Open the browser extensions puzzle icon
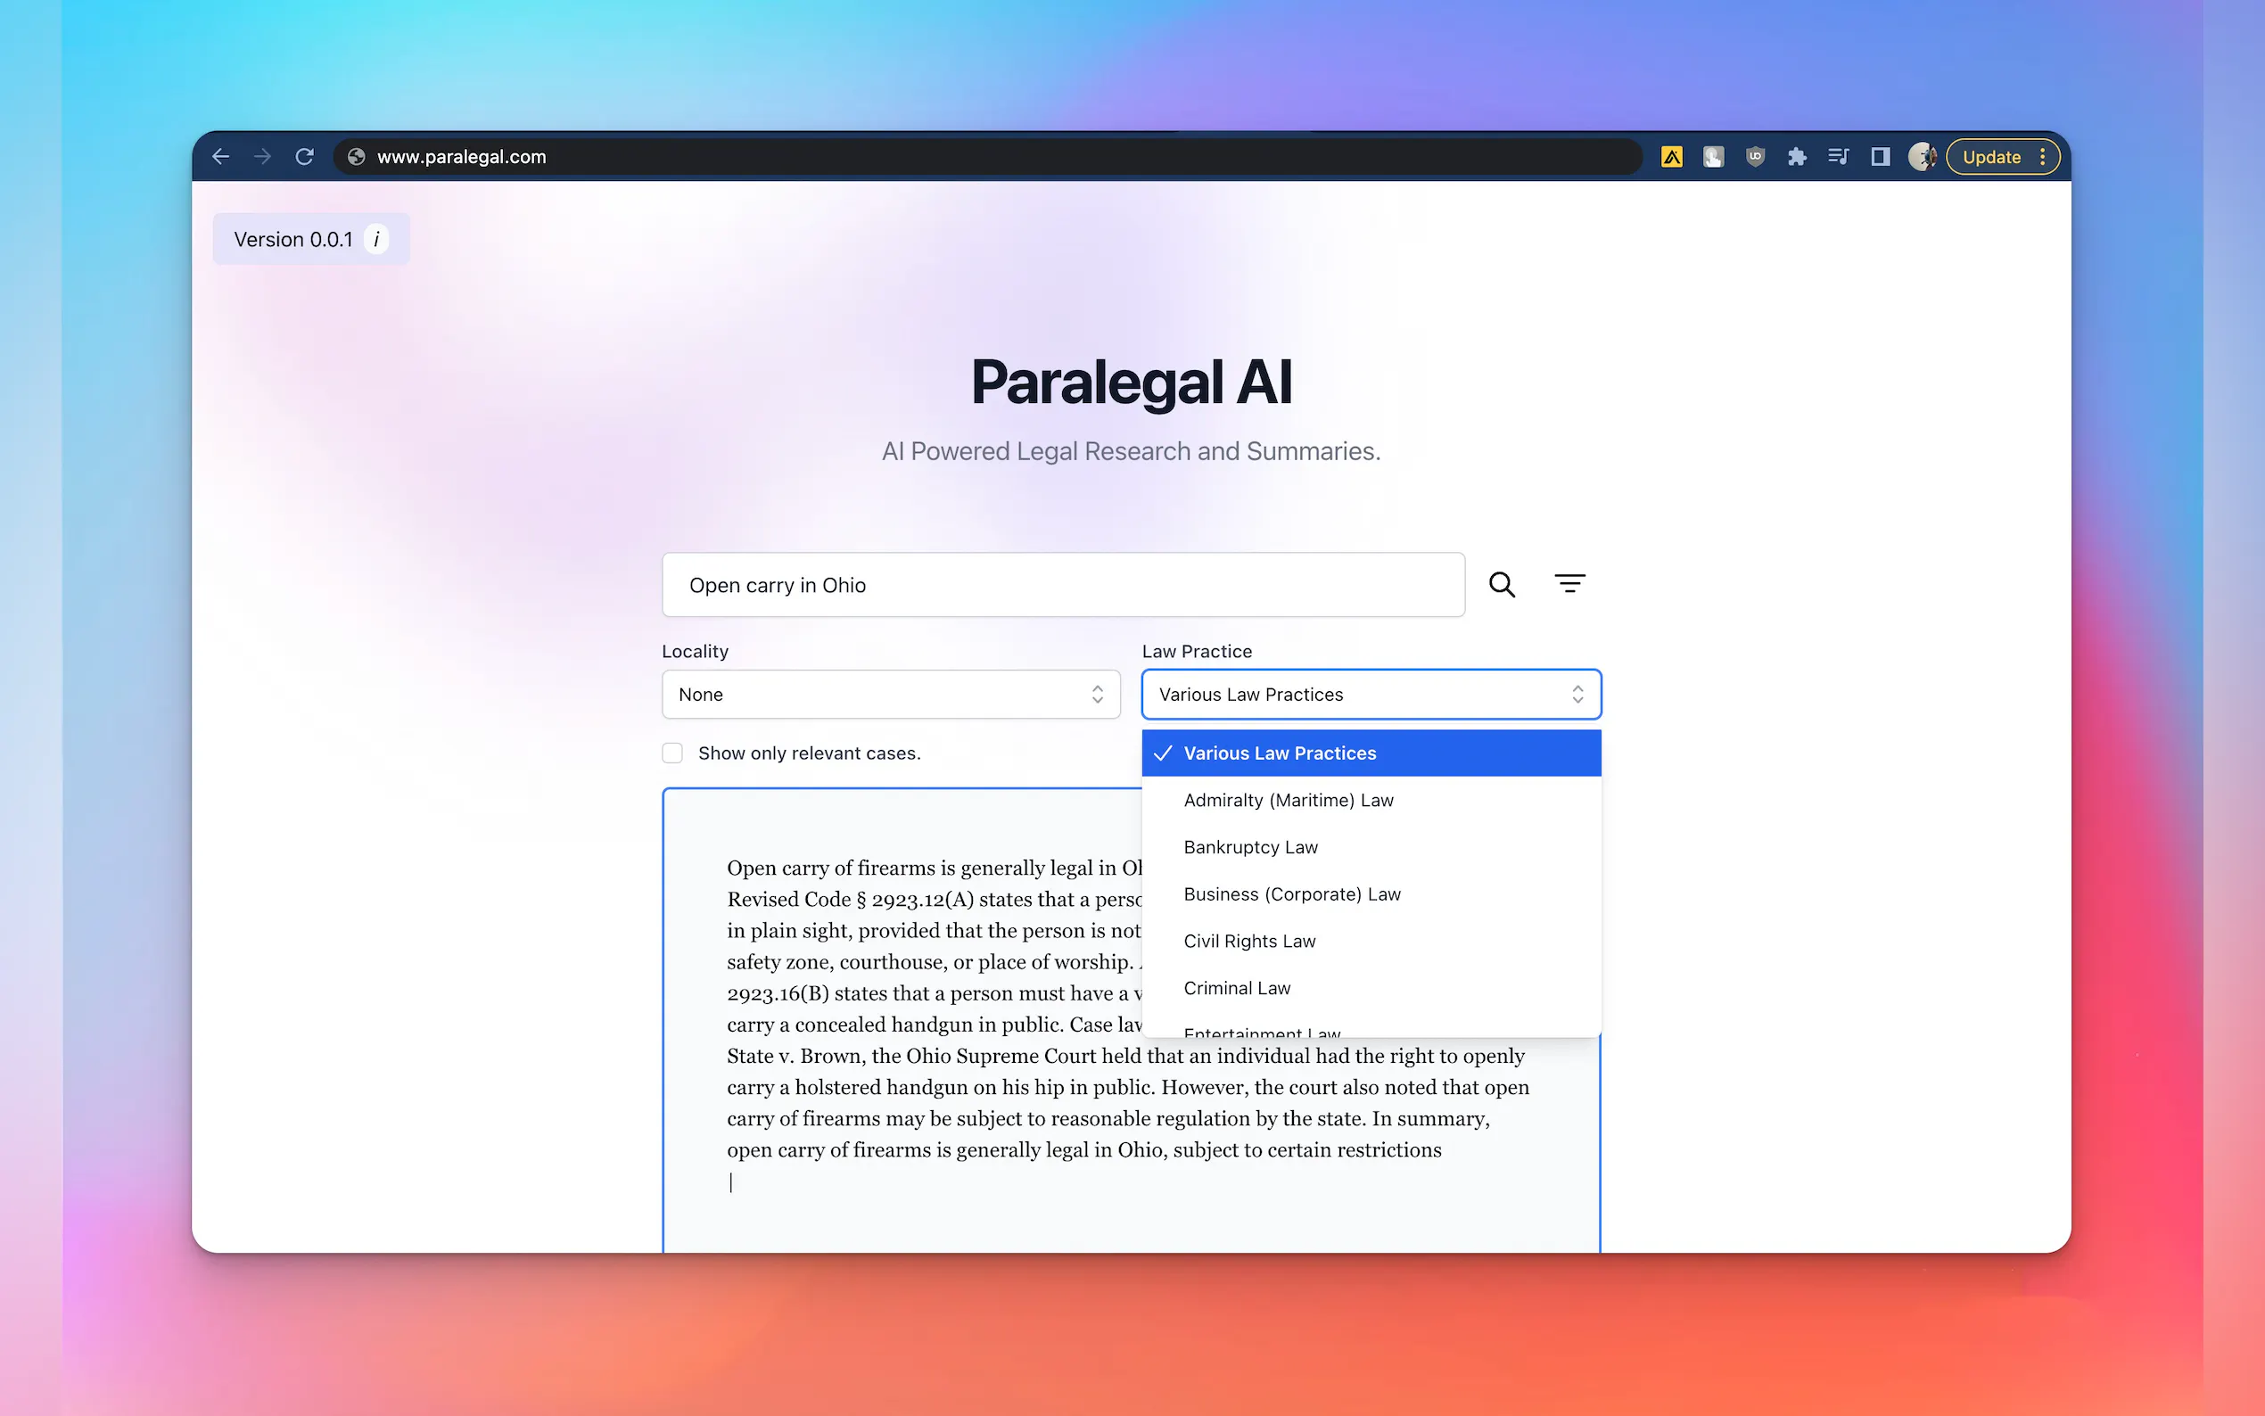This screenshot has width=2265, height=1416. (x=1796, y=156)
